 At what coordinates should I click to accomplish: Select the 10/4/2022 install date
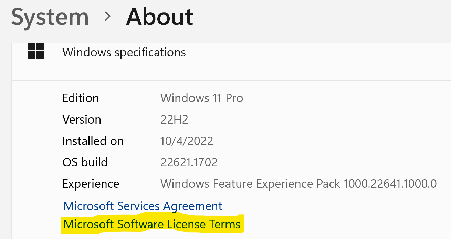click(187, 141)
